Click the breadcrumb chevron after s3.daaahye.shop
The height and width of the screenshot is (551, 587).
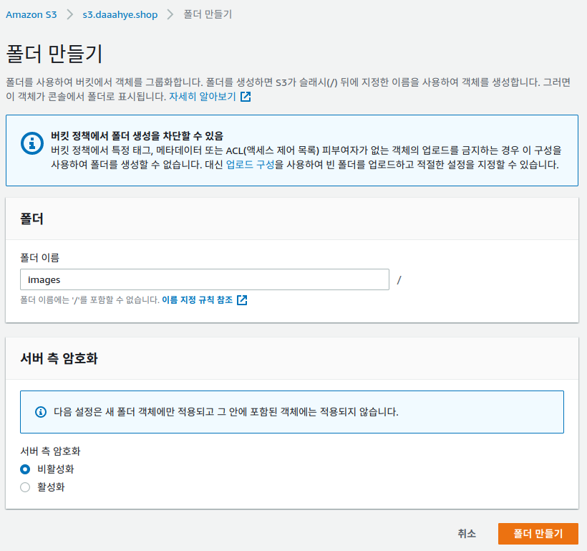(x=170, y=14)
